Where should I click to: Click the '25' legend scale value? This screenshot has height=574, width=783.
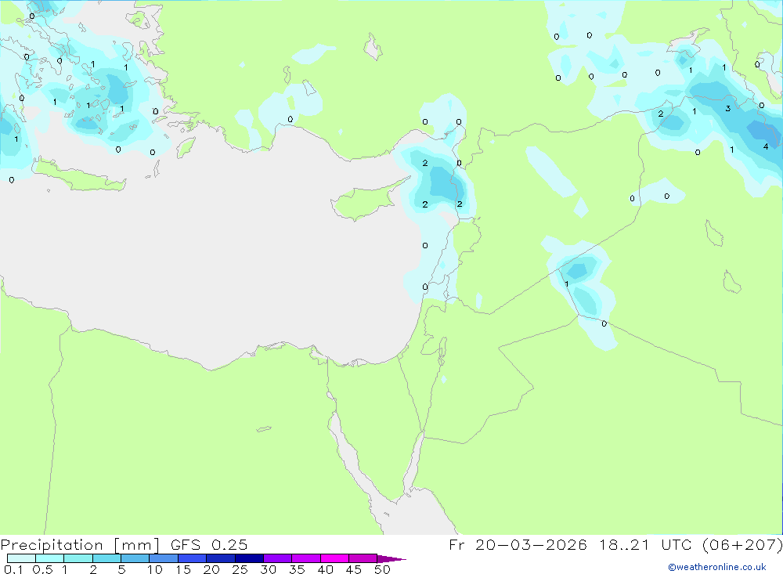pos(240,569)
